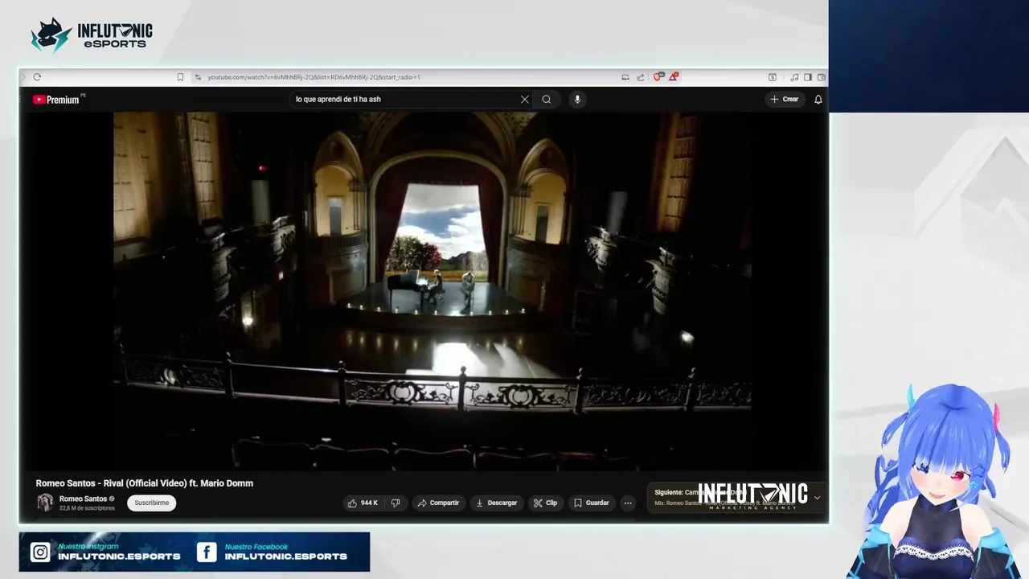This screenshot has width=1029, height=579.
Task: Open the notifications bell
Action: (x=818, y=100)
